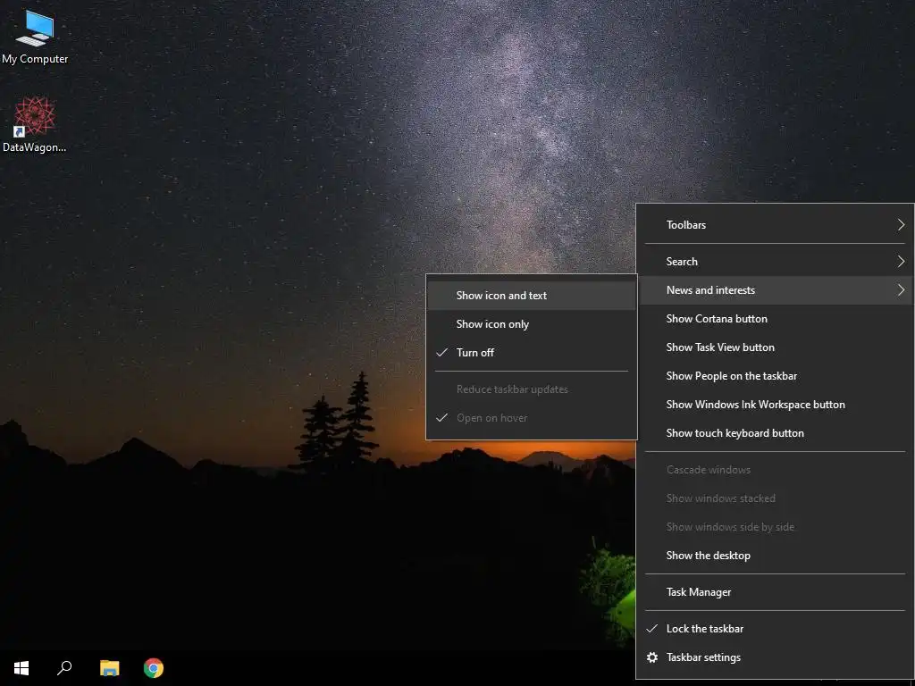Toggle Show Cortana button
915x686 pixels.
775,319
